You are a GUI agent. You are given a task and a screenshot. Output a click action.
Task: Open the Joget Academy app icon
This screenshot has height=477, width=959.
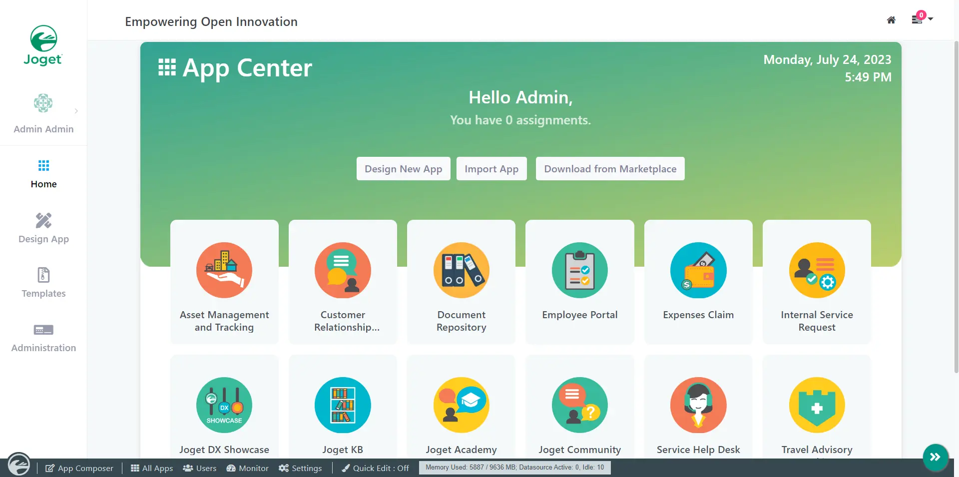(x=462, y=405)
